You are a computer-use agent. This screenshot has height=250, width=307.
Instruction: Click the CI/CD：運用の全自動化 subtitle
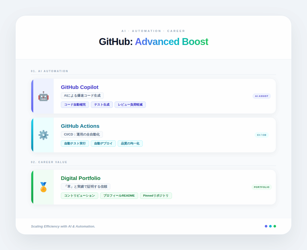82,134
